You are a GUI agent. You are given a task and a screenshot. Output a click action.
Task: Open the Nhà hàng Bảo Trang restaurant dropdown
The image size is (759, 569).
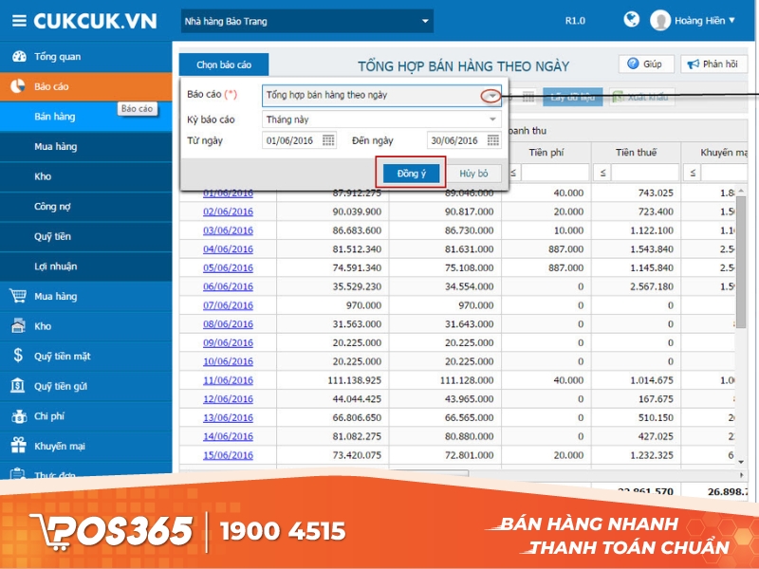pos(306,21)
